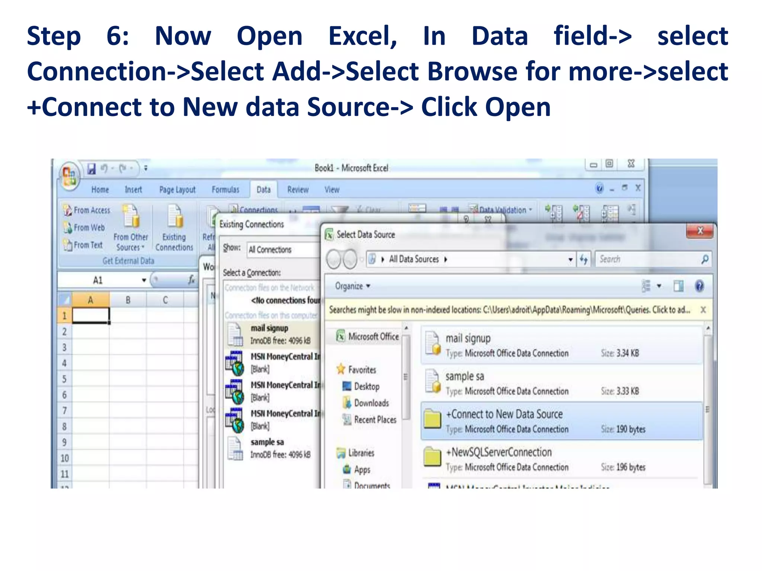Click the magnifier search icon
Screen dimensions: 762x571
(x=705, y=259)
